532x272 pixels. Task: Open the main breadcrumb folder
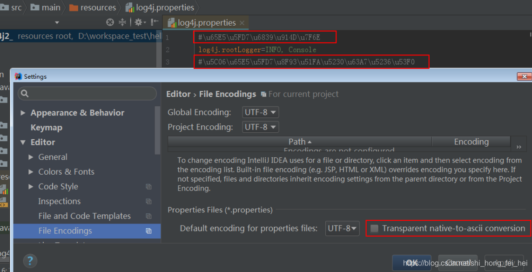(x=46, y=7)
